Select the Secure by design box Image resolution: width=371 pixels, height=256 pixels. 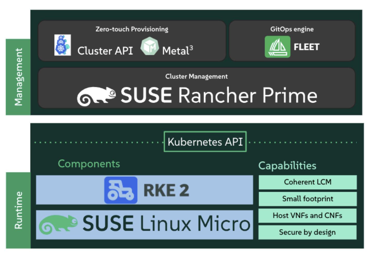click(x=308, y=232)
